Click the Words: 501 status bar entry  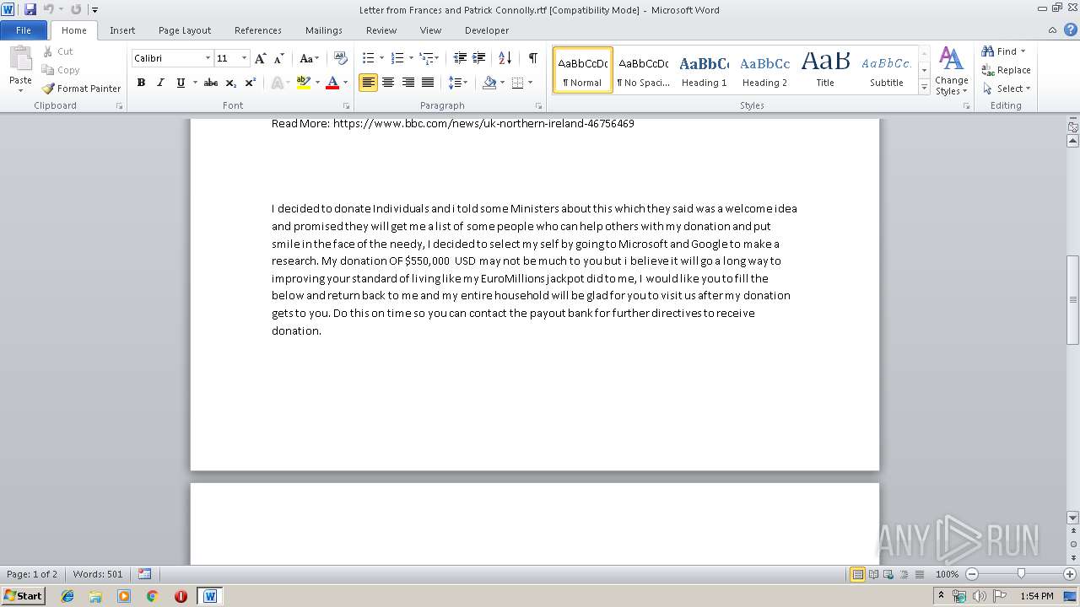pyautogui.click(x=98, y=574)
